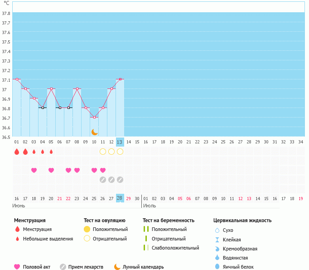The image size is (309, 270).
Task: Click the 36.7 temperature point on day 10
Action: coord(94,118)
